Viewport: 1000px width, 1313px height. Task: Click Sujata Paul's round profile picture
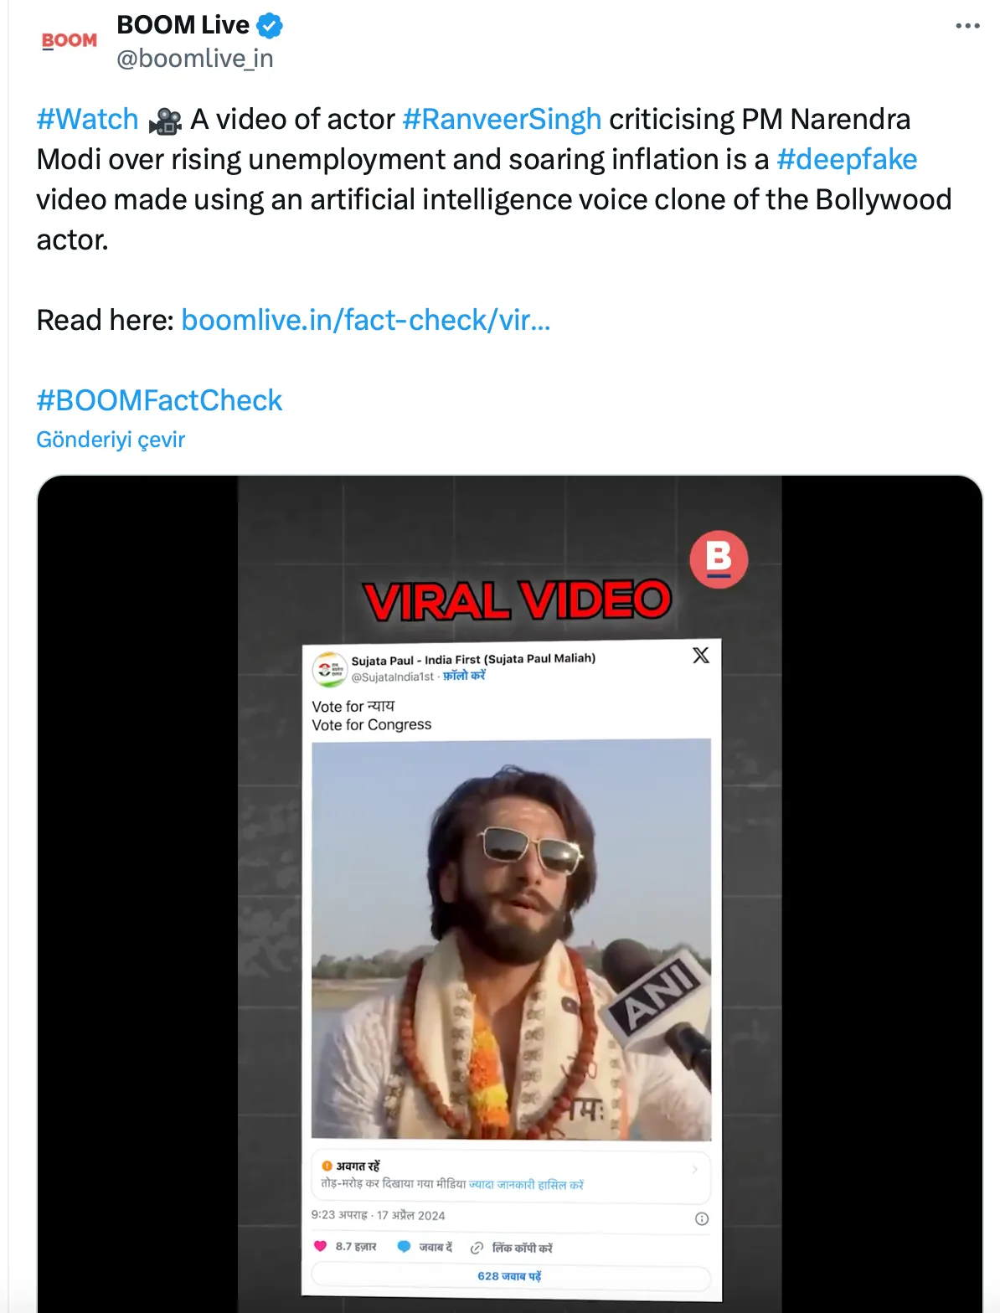(329, 668)
